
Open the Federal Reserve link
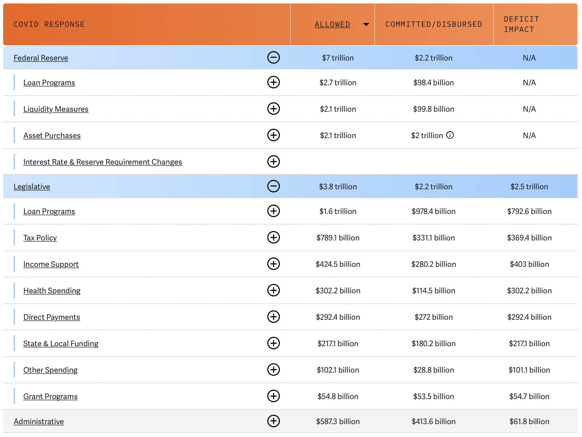click(x=41, y=58)
